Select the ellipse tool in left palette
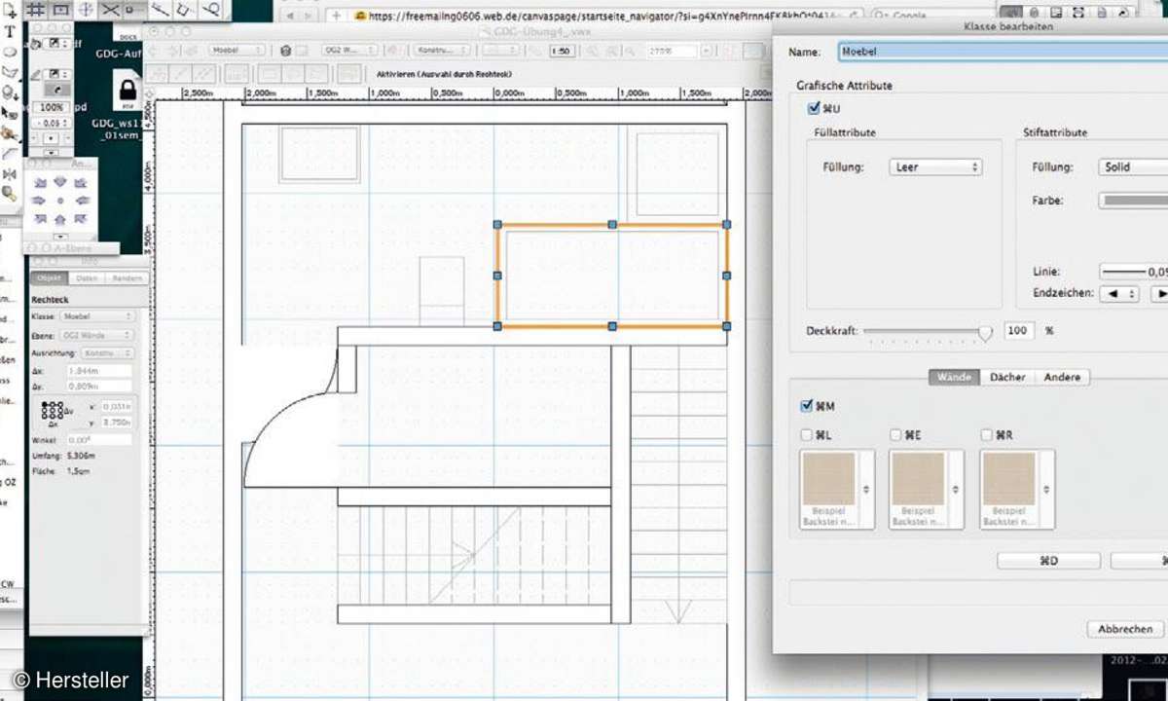 10,52
